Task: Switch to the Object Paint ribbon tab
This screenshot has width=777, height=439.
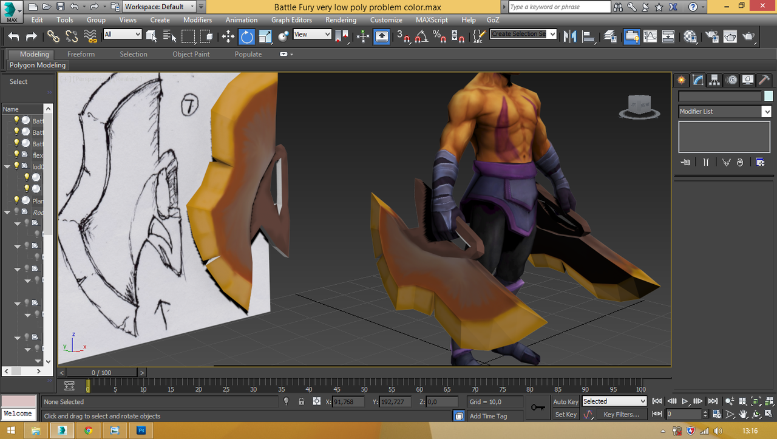Action: pos(191,54)
